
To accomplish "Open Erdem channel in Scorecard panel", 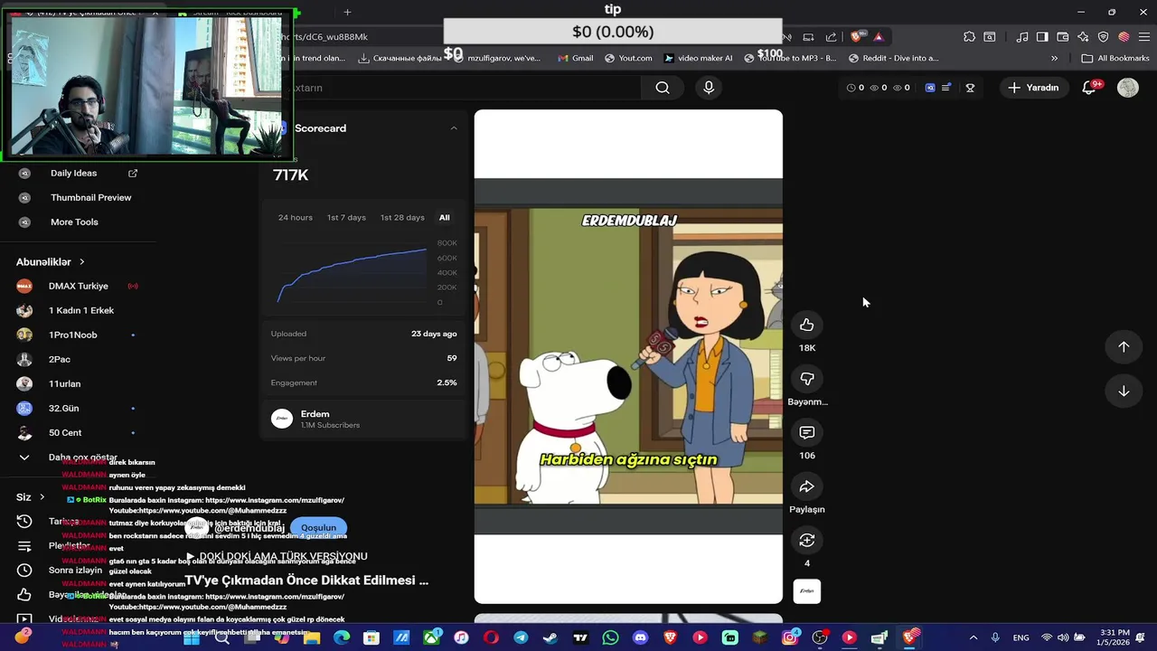I will [x=315, y=419].
